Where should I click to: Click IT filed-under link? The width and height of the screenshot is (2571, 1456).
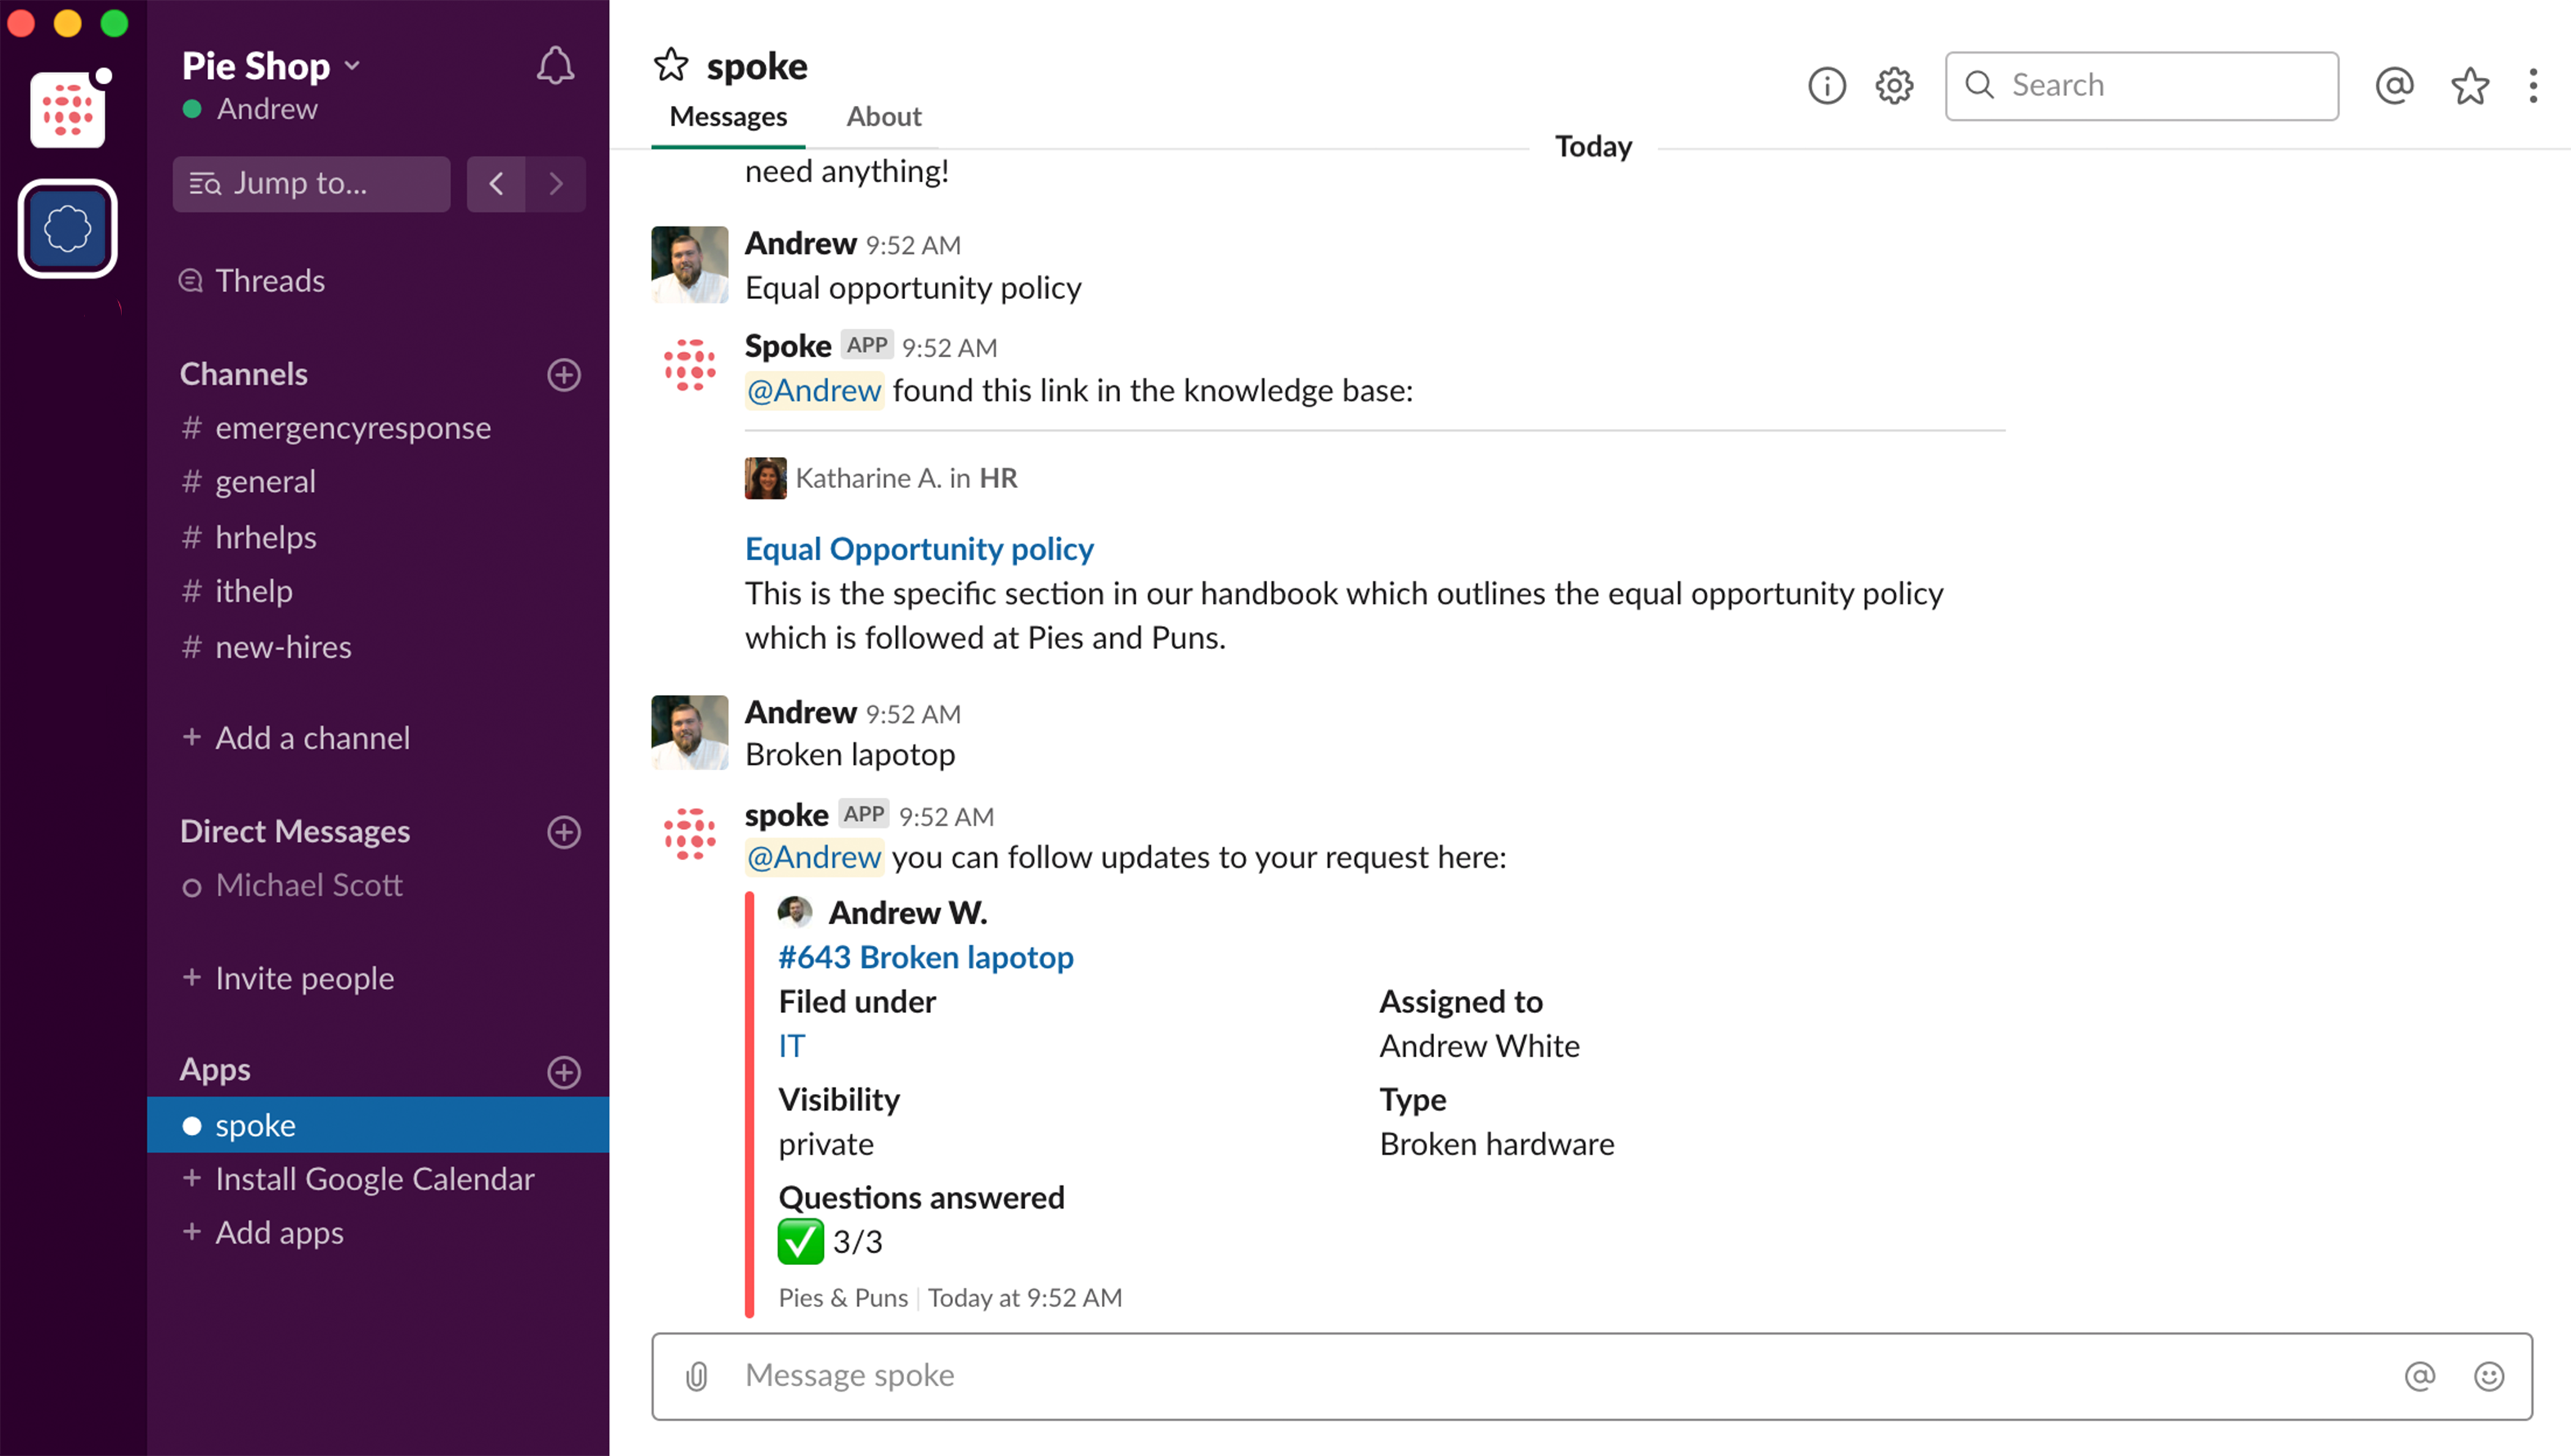coord(792,1046)
